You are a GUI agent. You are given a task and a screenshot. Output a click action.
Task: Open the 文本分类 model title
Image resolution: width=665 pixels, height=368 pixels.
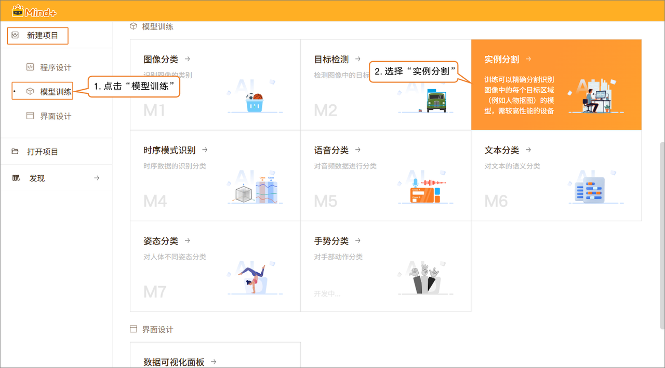click(502, 150)
